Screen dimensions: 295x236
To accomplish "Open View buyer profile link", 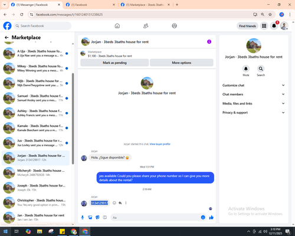I will [160, 144].
